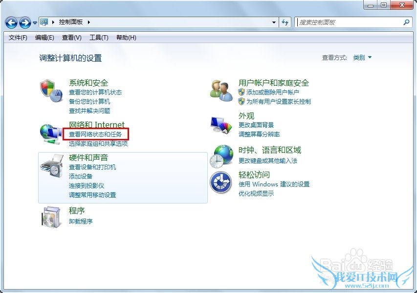The image size is (417, 293).
Task: Expand the recent pages arrow next to Forward
Action: tap(35, 23)
